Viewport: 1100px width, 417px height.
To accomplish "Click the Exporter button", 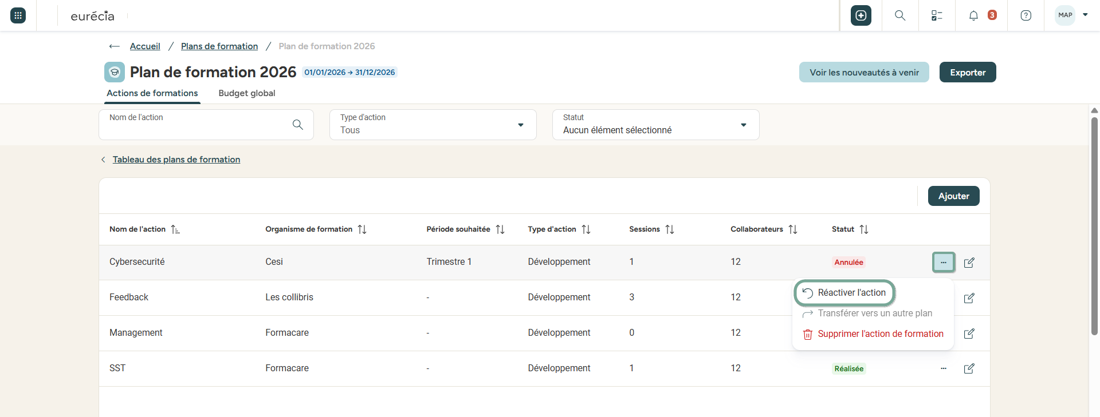I will tap(968, 72).
